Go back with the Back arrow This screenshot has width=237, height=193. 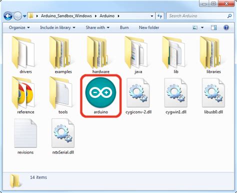[8, 16]
